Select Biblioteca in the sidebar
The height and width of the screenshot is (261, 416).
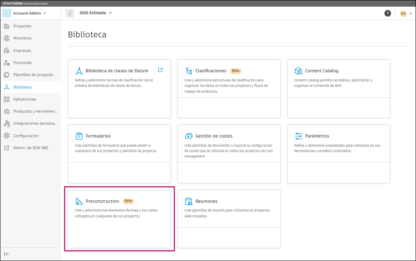click(22, 87)
